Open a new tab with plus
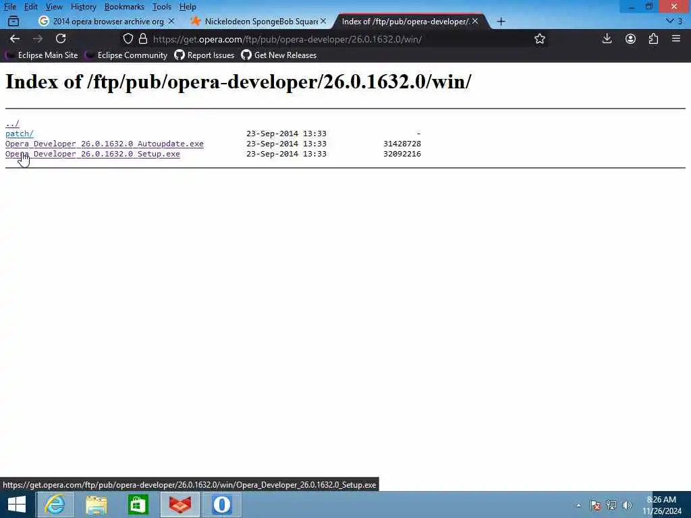 (501, 21)
